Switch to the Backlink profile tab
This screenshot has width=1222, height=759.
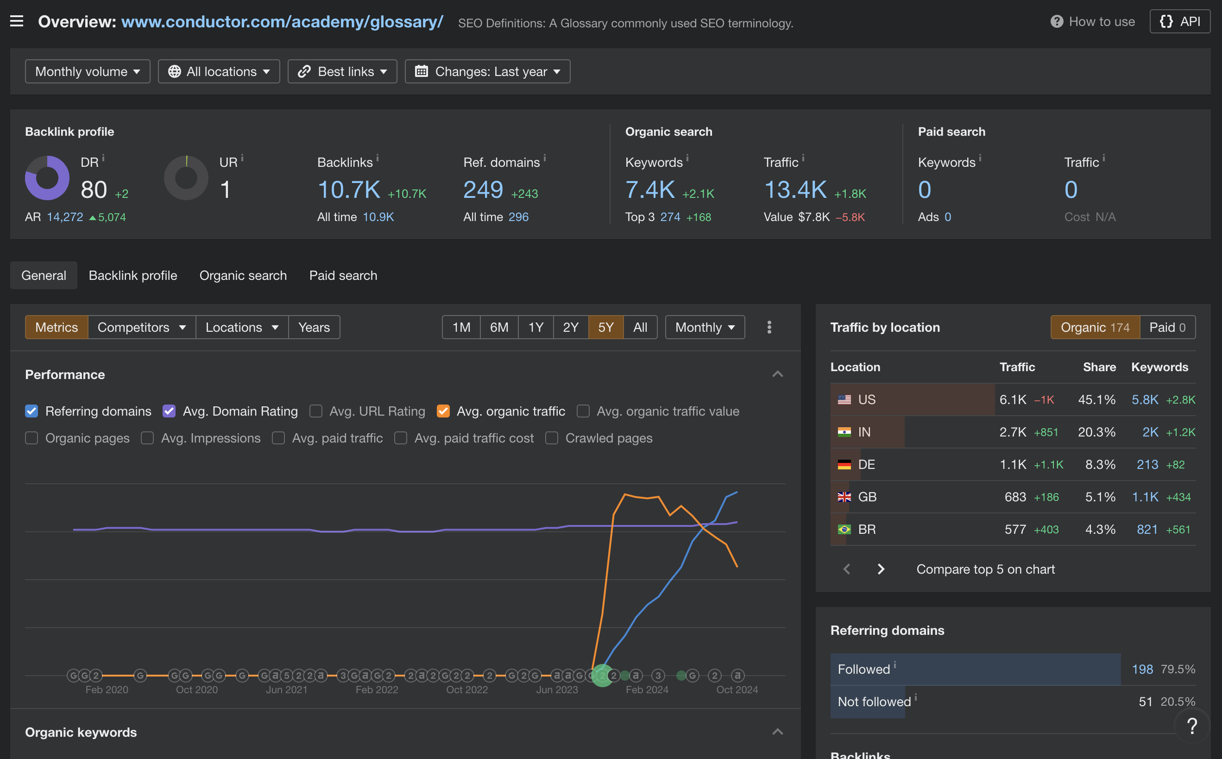[x=133, y=275]
